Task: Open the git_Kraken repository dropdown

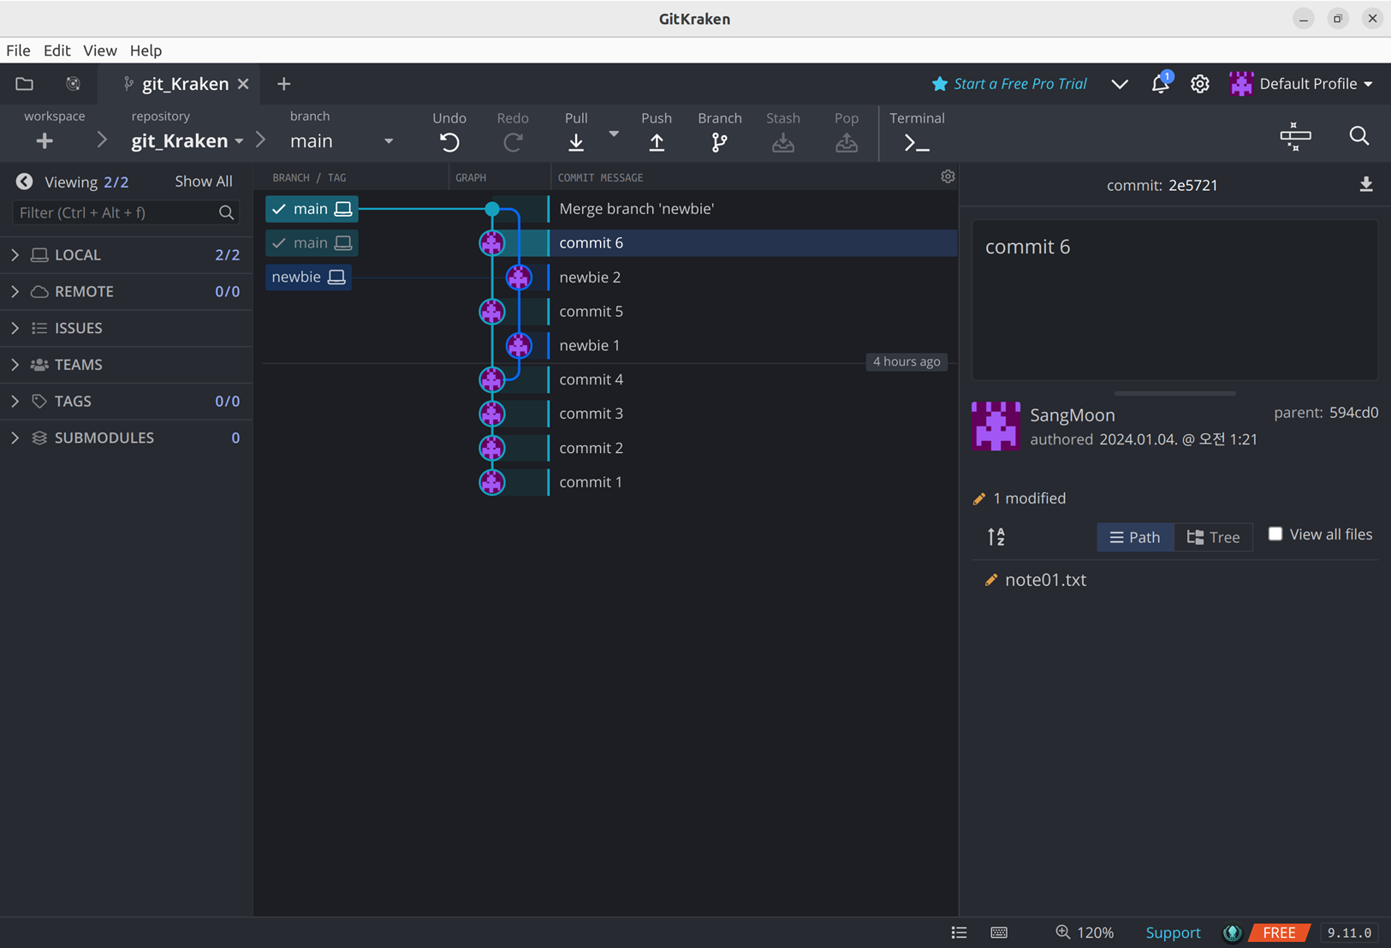Action: [x=187, y=140]
